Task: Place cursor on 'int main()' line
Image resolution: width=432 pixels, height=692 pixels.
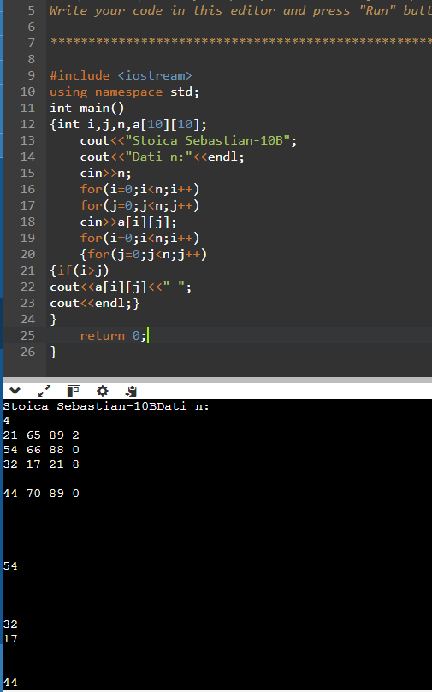Action: [87, 108]
